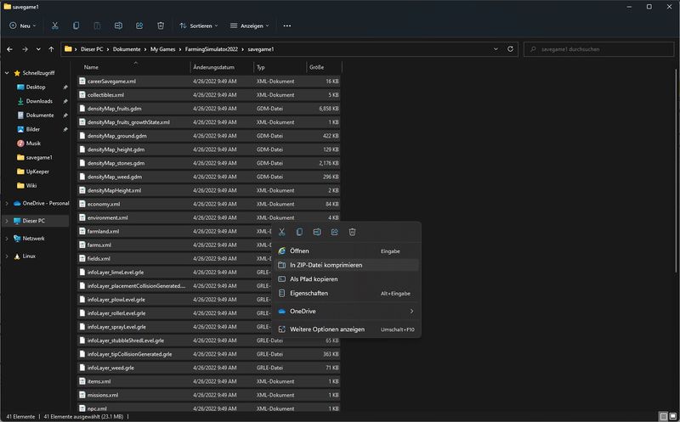
Task: Click the Delete icon in the context menu
Action: click(x=352, y=232)
